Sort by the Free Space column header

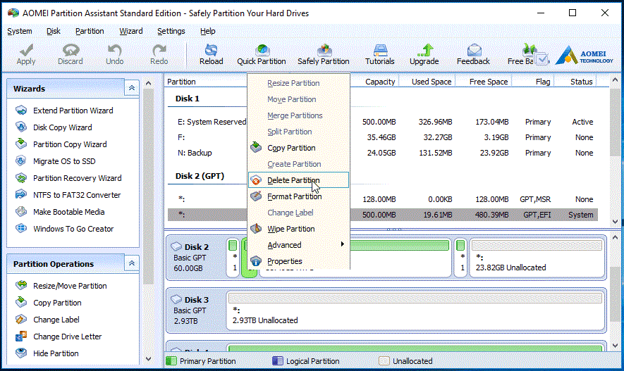pos(489,82)
